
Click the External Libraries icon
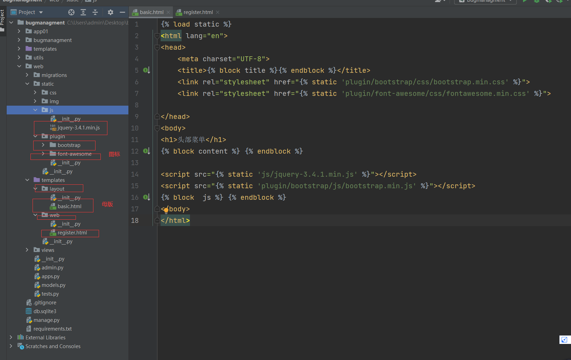pos(21,337)
